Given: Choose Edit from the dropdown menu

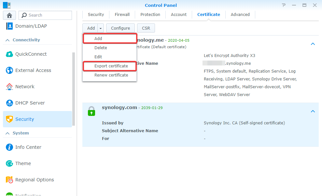Looking at the screenshot, I should 109,57.
